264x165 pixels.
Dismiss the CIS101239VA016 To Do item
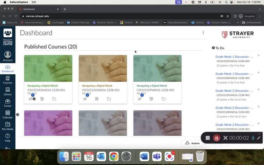[259, 90]
